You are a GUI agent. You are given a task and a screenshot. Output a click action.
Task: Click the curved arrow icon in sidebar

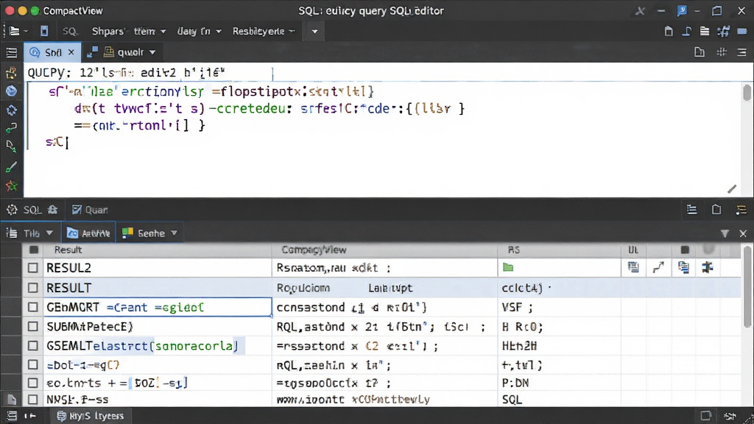click(x=11, y=128)
